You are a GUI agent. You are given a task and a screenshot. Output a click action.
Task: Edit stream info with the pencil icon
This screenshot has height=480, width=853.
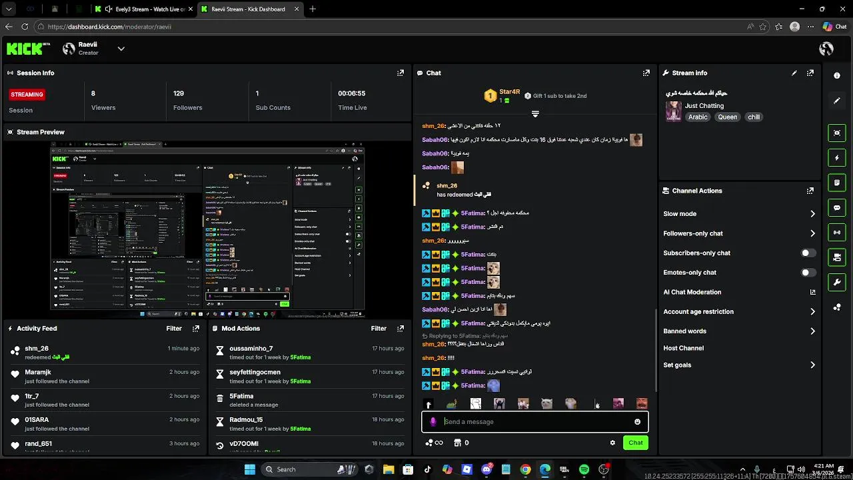(x=794, y=73)
